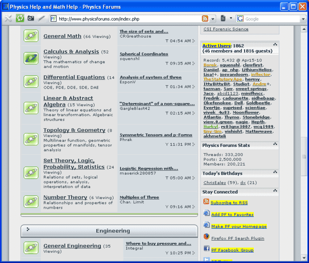Open the search engine dropdown arrow
Viewport: 309px width, 263px height.
[x=303, y=19]
